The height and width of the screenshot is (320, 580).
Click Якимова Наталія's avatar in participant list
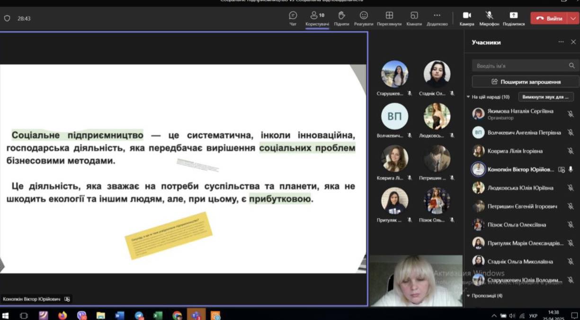click(x=478, y=114)
